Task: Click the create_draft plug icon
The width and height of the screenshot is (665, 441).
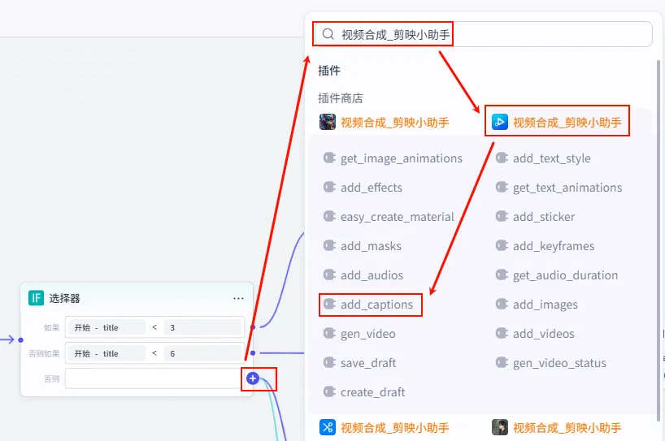Action: point(329,391)
